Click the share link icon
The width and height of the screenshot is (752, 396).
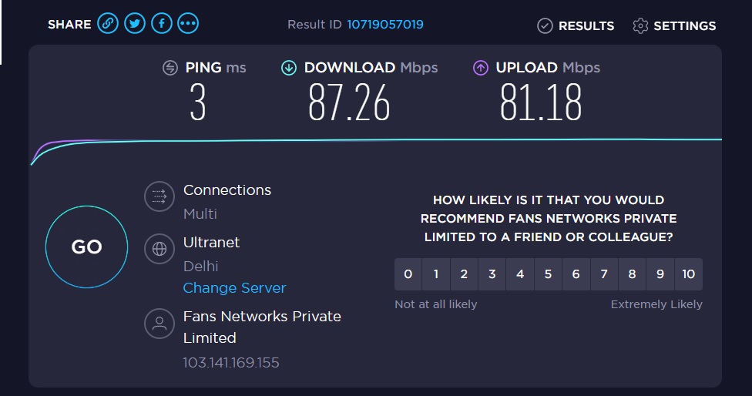point(108,24)
